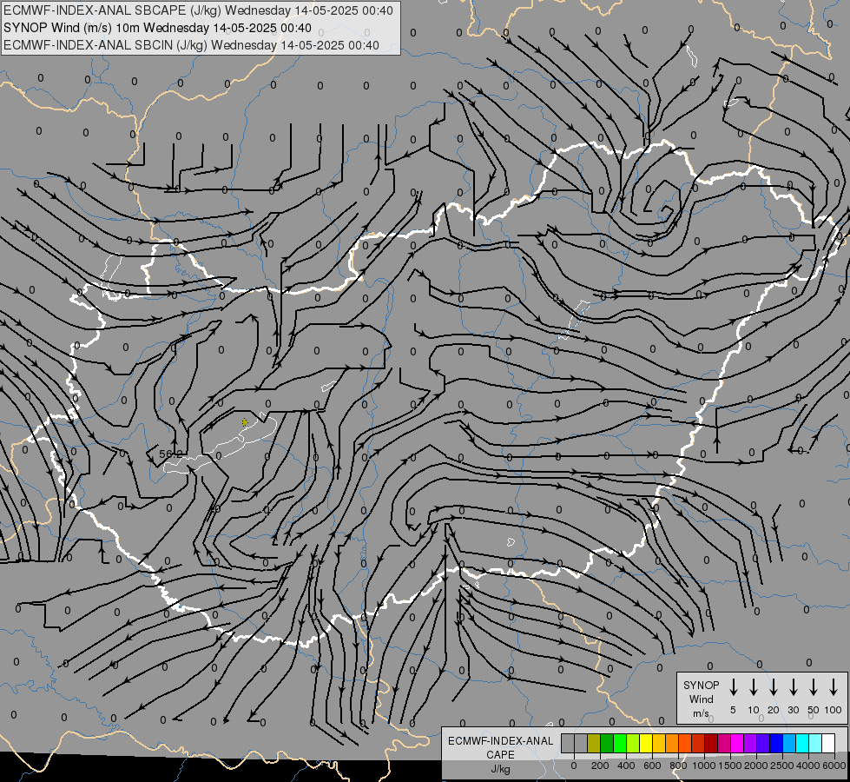Select the bright magenta CAPE swatch
Viewport: 850px width, 782px height.
tap(737, 743)
